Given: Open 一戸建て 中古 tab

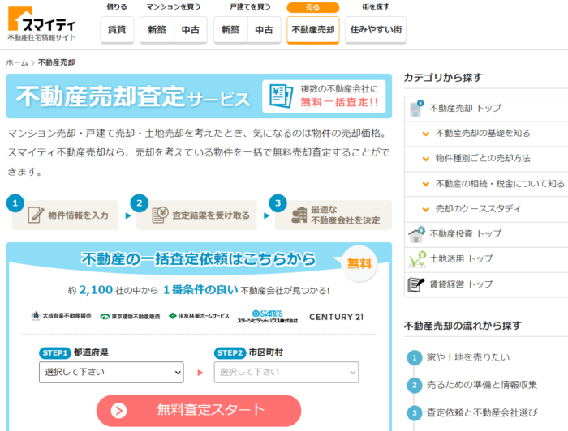Looking at the screenshot, I should [264, 30].
